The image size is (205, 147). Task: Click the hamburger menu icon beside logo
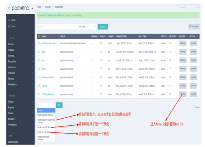[9, 8]
